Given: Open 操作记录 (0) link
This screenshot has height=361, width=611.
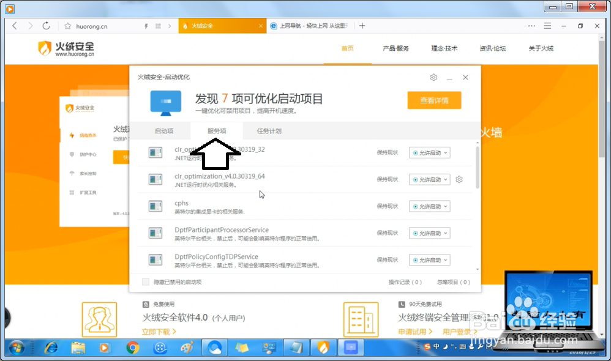Looking at the screenshot, I should pyautogui.click(x=405, y=282).
